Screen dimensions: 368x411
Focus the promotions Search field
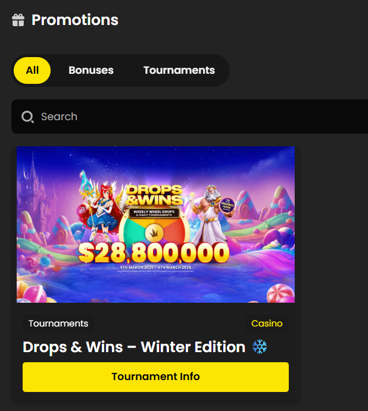pyautogui.click(x=189, y=117)
